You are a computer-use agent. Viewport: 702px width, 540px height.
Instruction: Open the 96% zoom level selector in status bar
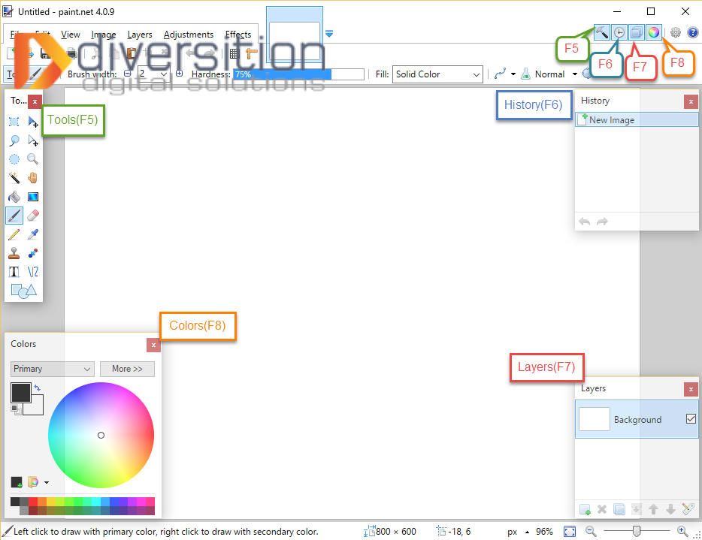(x=544, y=532)
